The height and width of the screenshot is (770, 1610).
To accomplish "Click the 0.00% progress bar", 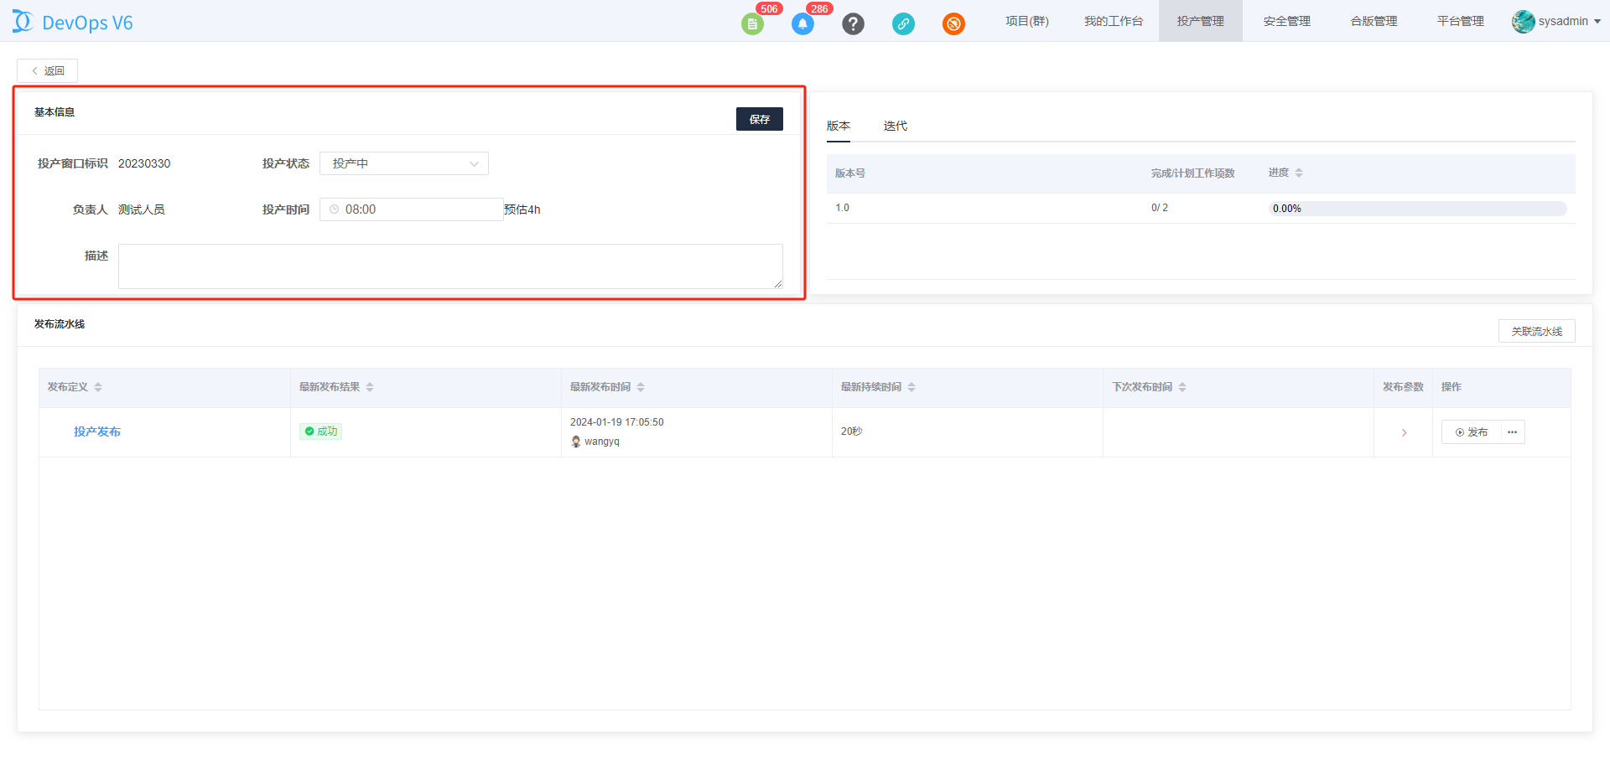I will [1417, 209].
